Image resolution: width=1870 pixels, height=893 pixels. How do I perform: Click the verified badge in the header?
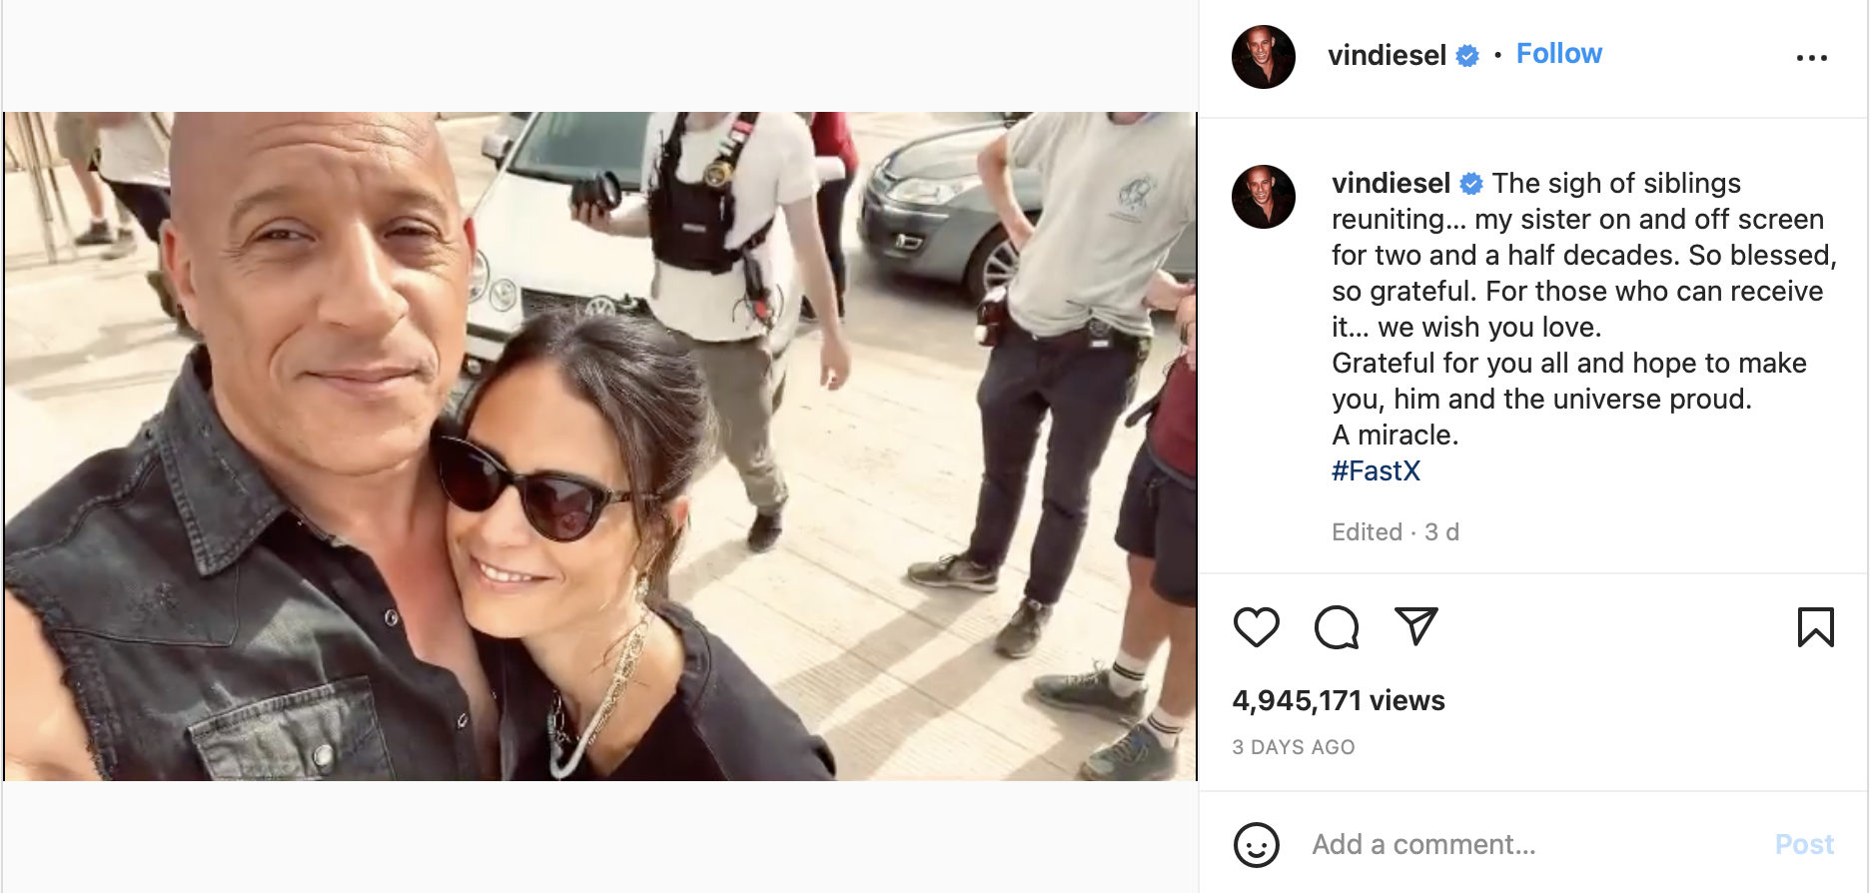coord(1467,56)
